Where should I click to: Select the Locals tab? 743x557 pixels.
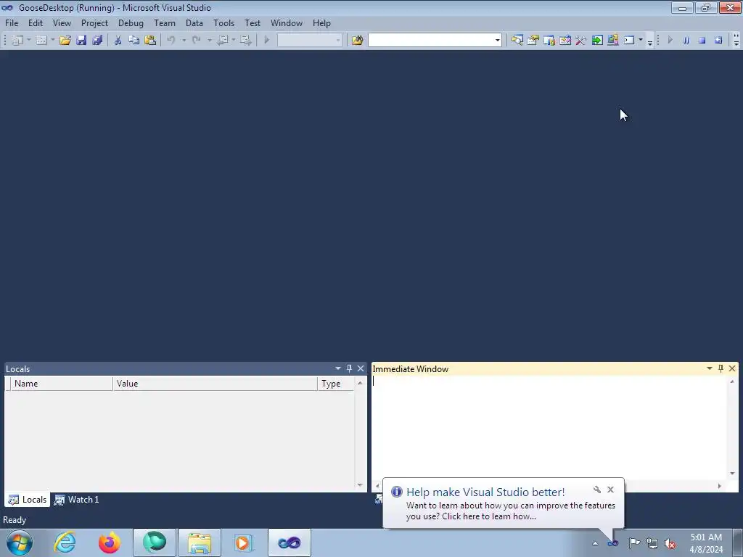coord(28,500)
